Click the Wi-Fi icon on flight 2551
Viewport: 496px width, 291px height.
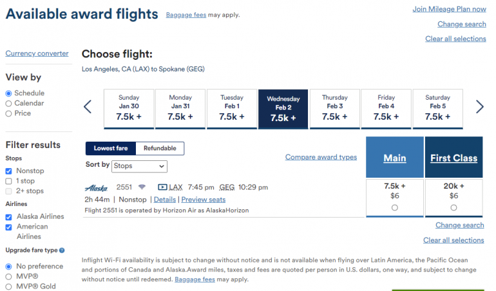click(142, 187)
